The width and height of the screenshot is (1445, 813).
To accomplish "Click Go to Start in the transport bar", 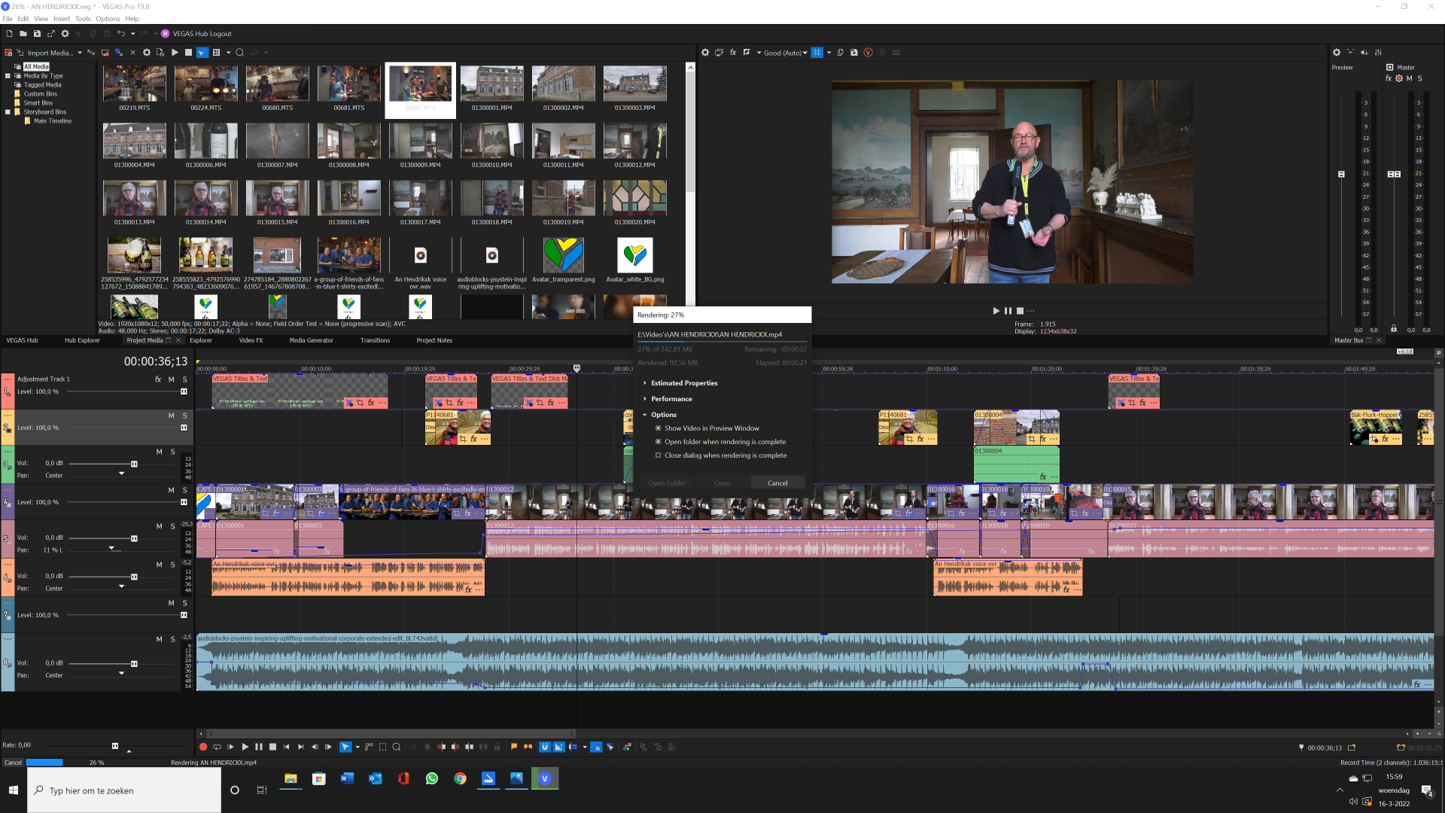I will (287, 748).
